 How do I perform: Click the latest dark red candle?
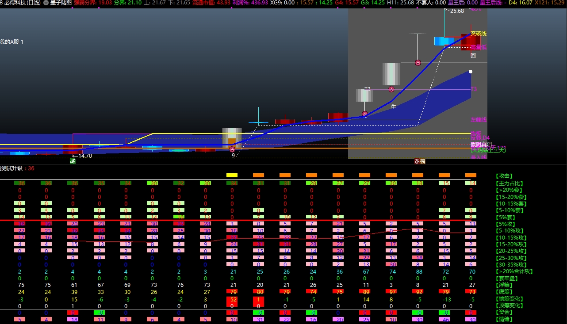click(x=471, y=42)
